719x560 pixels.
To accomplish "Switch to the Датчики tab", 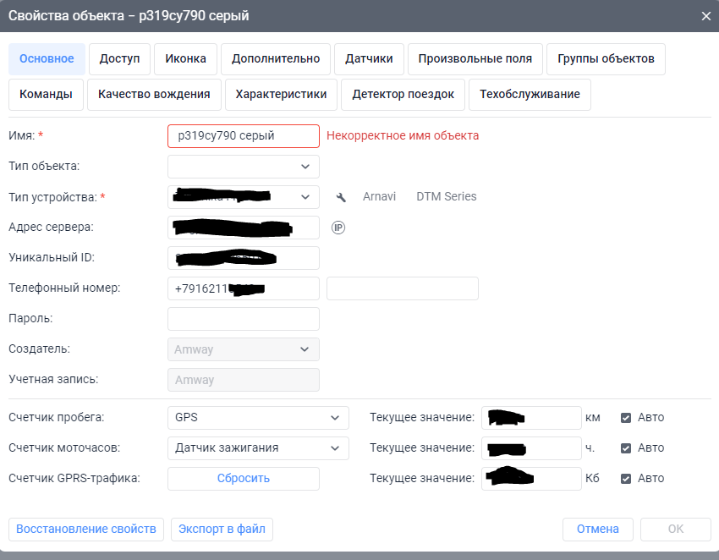I will pos(369,59).
